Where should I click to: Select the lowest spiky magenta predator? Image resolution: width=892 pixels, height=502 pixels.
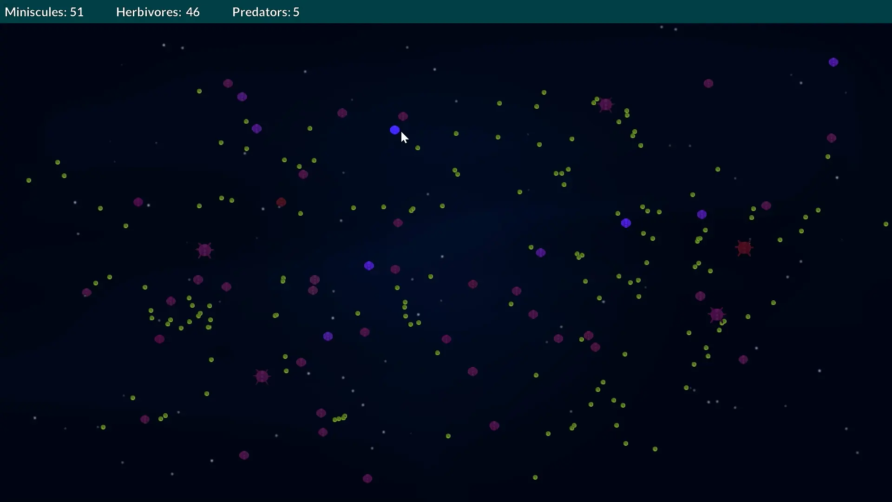(x=262, y=376)
